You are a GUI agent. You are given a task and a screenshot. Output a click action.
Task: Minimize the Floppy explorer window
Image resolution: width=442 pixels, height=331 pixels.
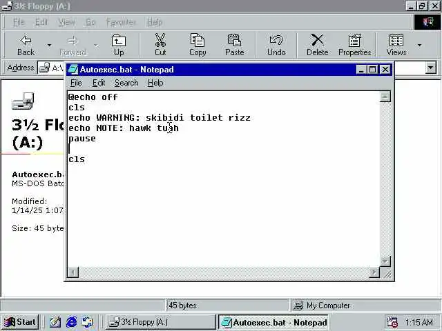click(411, 6)
